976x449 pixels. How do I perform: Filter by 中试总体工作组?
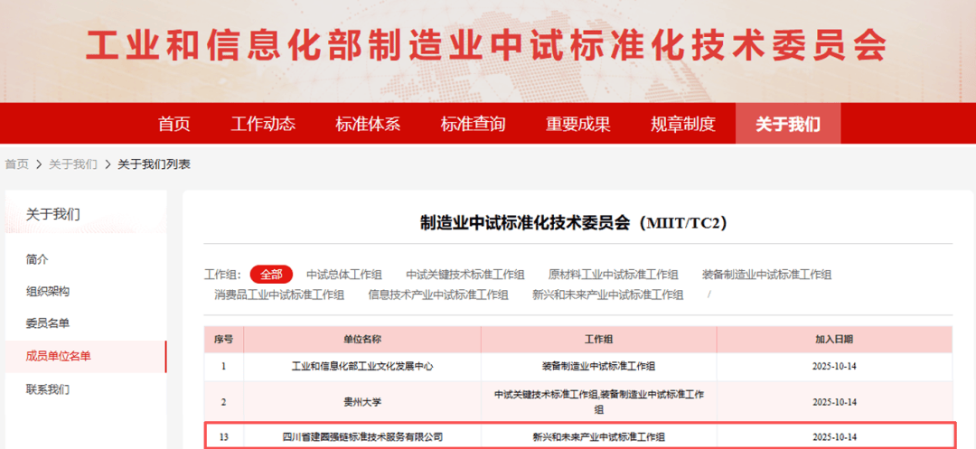pyautogui.click(x=343, y=275)
